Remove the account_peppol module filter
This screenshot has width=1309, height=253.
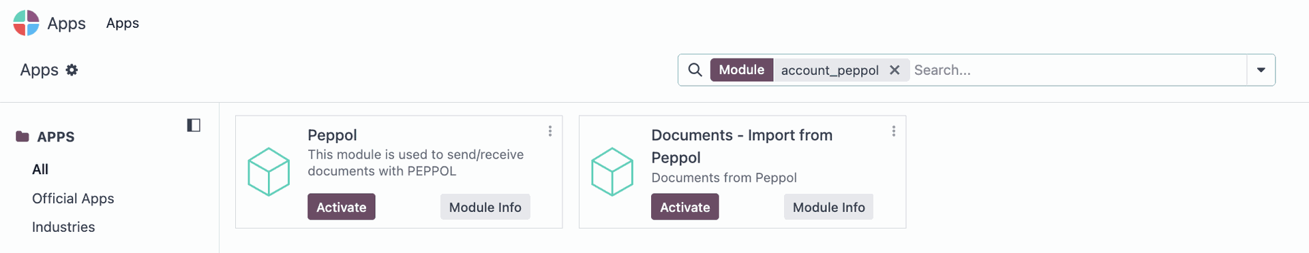[894, 70]
